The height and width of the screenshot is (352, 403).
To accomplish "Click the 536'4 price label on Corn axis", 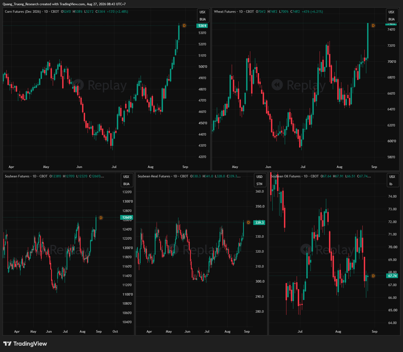I will click(x=202, y=26).
